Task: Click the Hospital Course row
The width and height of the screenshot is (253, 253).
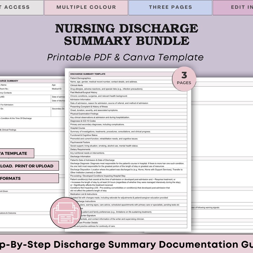Action: [x=128, y=128]
